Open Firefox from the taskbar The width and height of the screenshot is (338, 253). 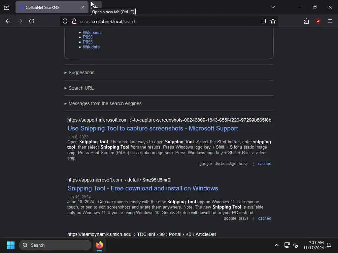[x=99, y=245]
